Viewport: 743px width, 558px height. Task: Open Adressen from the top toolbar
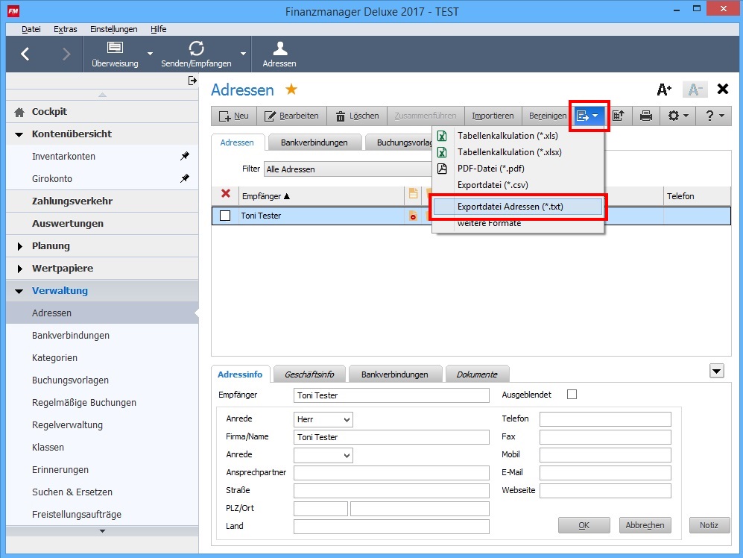point(279,54)
